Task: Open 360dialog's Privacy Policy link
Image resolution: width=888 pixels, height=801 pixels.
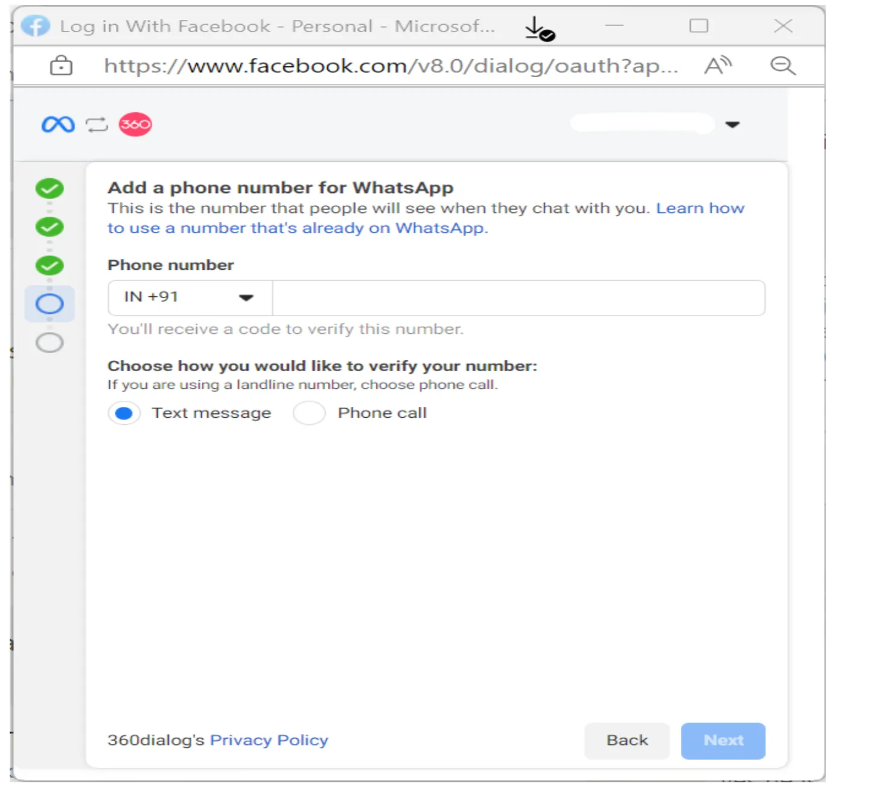Action: 269,740
